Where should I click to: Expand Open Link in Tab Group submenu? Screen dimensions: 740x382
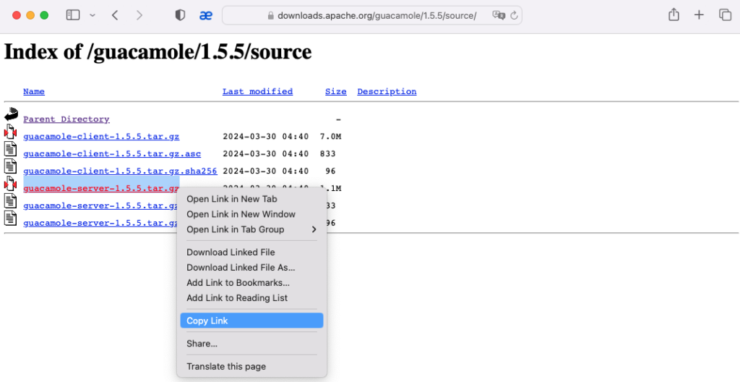pos(251,229)
